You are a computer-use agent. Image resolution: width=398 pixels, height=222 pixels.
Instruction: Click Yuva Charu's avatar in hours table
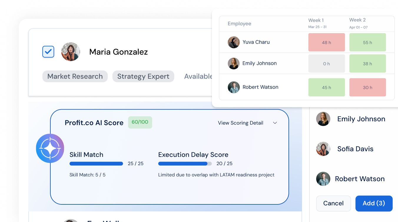234,42
